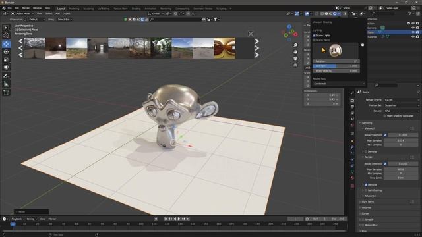Adjust the HDRI Strength slider
Image resolution: width=422 pixels, height=237 pixels.
(x=336, y=66)
